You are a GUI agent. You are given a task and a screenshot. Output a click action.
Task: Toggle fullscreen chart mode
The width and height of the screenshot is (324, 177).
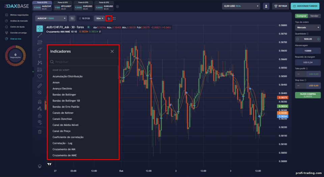[x=114, y=18]
